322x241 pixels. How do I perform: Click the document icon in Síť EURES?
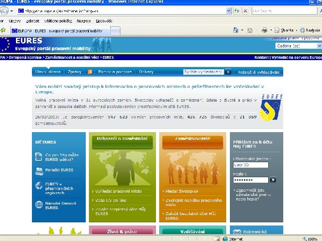point(38,157)
